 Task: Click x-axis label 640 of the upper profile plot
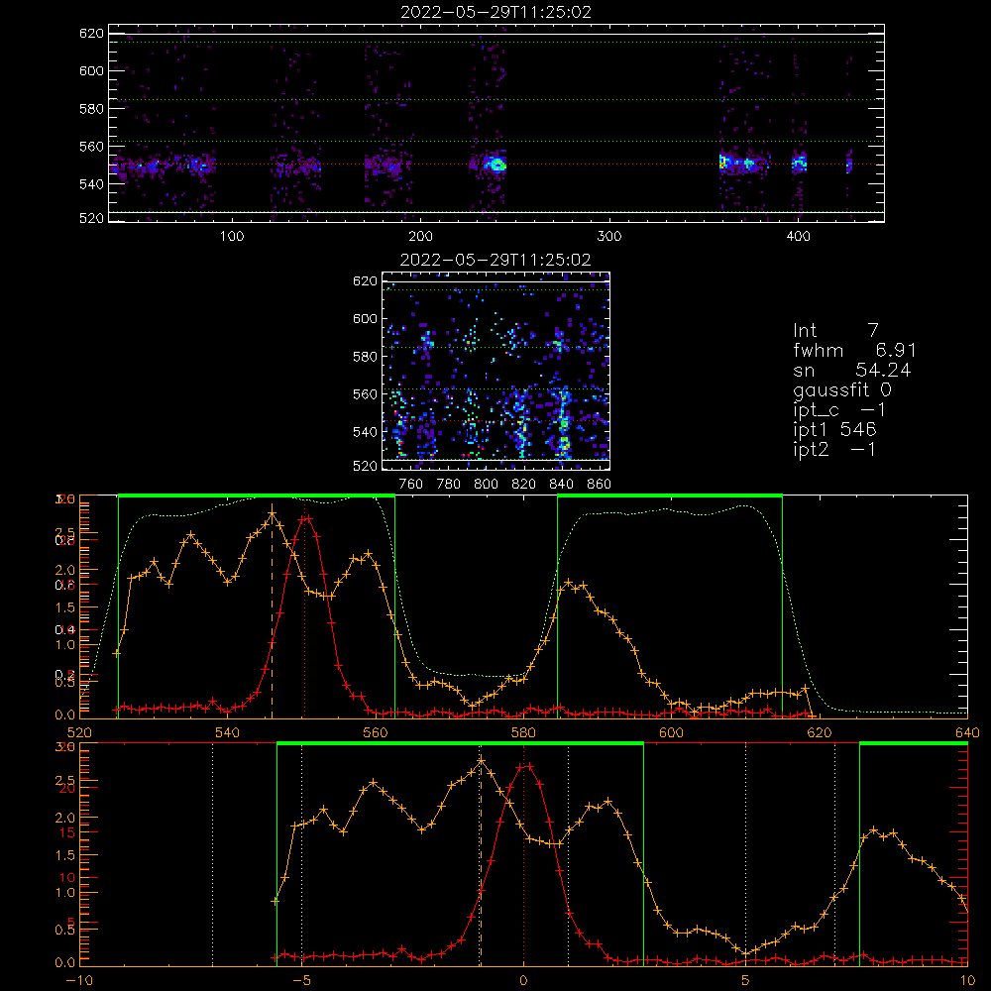(x=967, y=732)
